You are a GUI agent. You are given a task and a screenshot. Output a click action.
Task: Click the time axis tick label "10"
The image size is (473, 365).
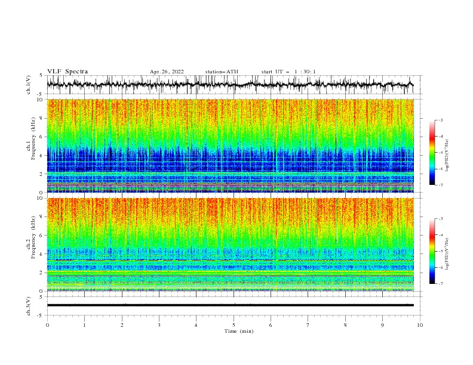(x=420, y=325)
